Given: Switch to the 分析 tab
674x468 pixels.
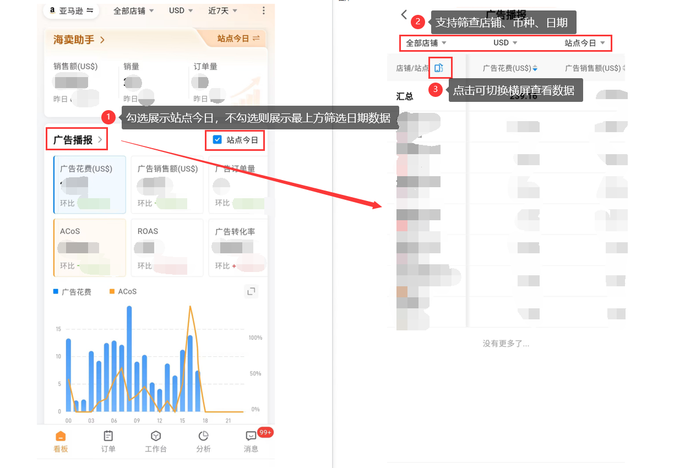Looking at the screenshot, I should coord(203,442).
